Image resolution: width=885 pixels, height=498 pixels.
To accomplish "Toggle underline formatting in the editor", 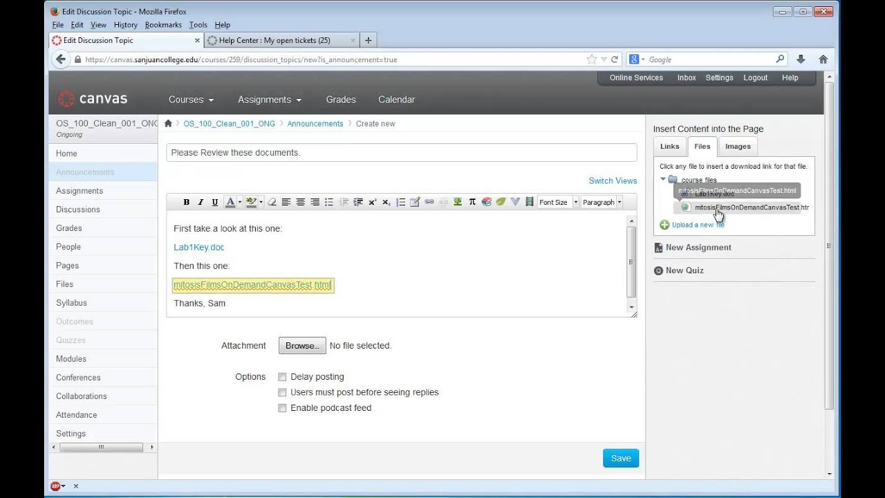I will pos(215,202).
